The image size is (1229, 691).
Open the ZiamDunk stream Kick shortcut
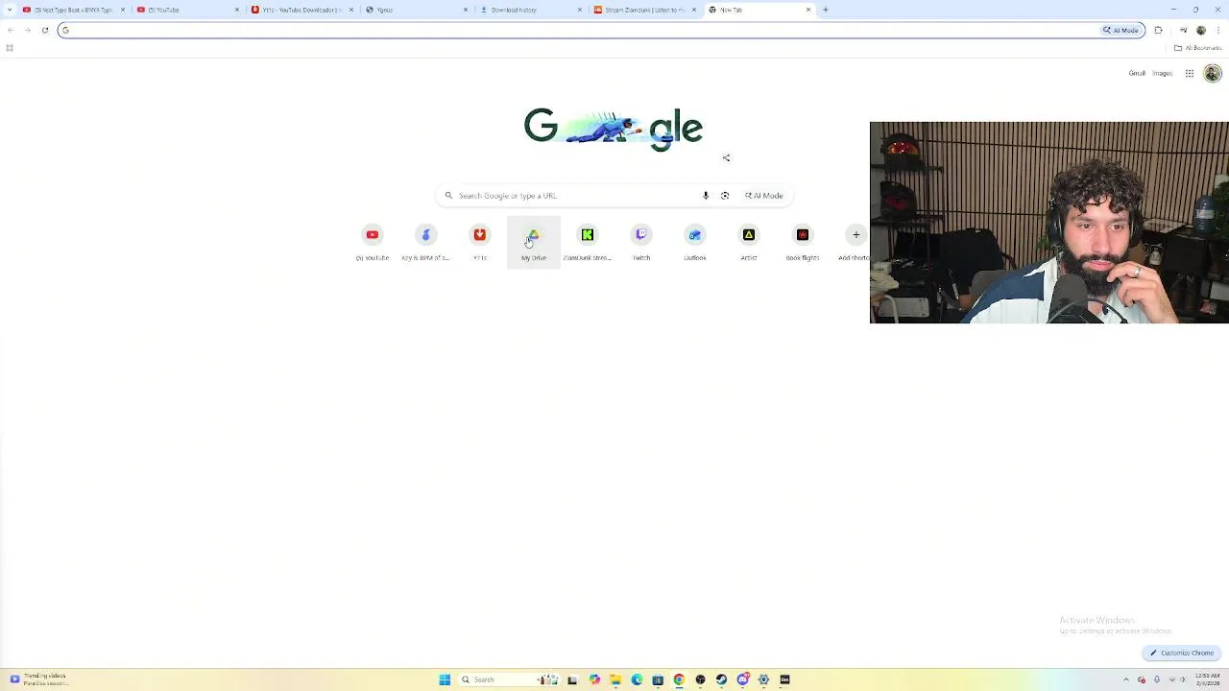(x=588, y=242)
